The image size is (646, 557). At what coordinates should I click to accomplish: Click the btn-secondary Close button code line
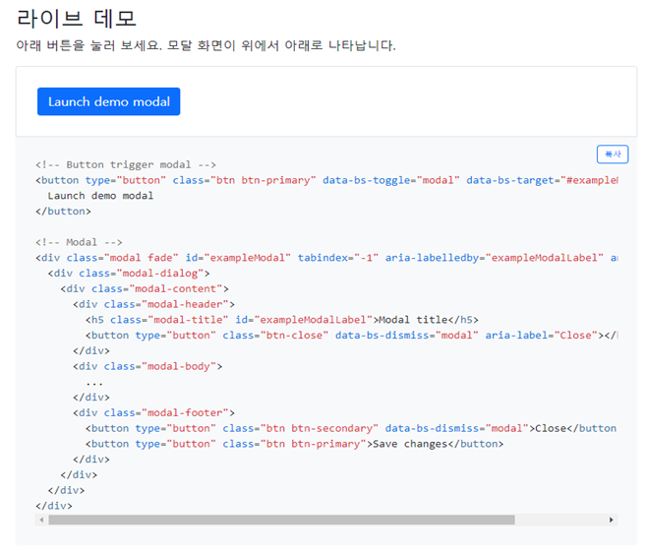[351, 428]
